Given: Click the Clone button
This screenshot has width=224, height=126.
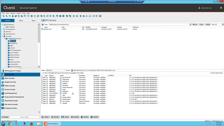Looking at the screenshot, I should [x=65, y=117].
